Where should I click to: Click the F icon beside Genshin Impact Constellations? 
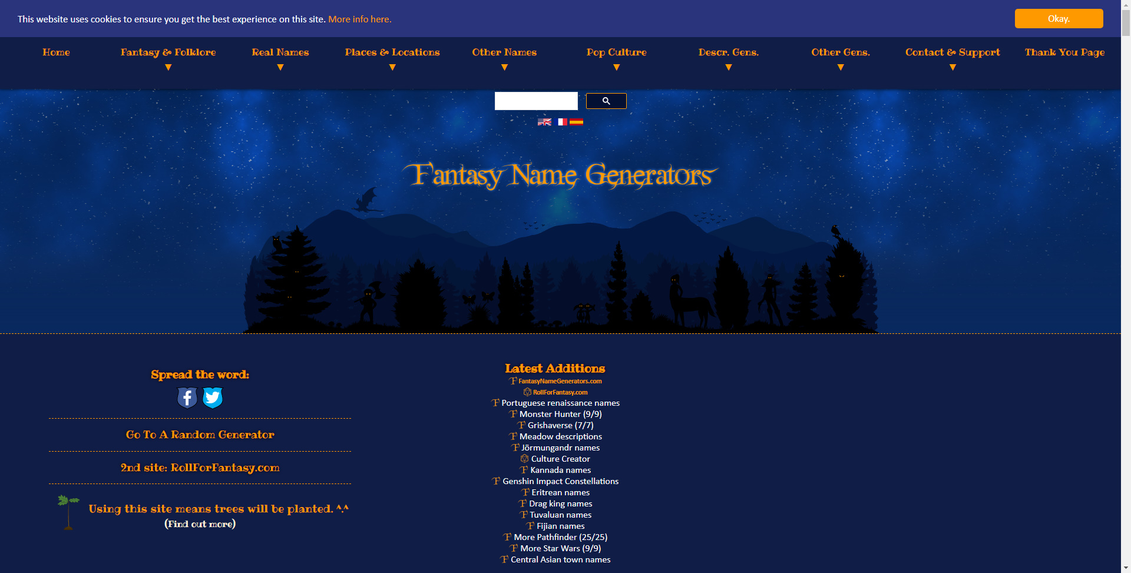[496, 481]
